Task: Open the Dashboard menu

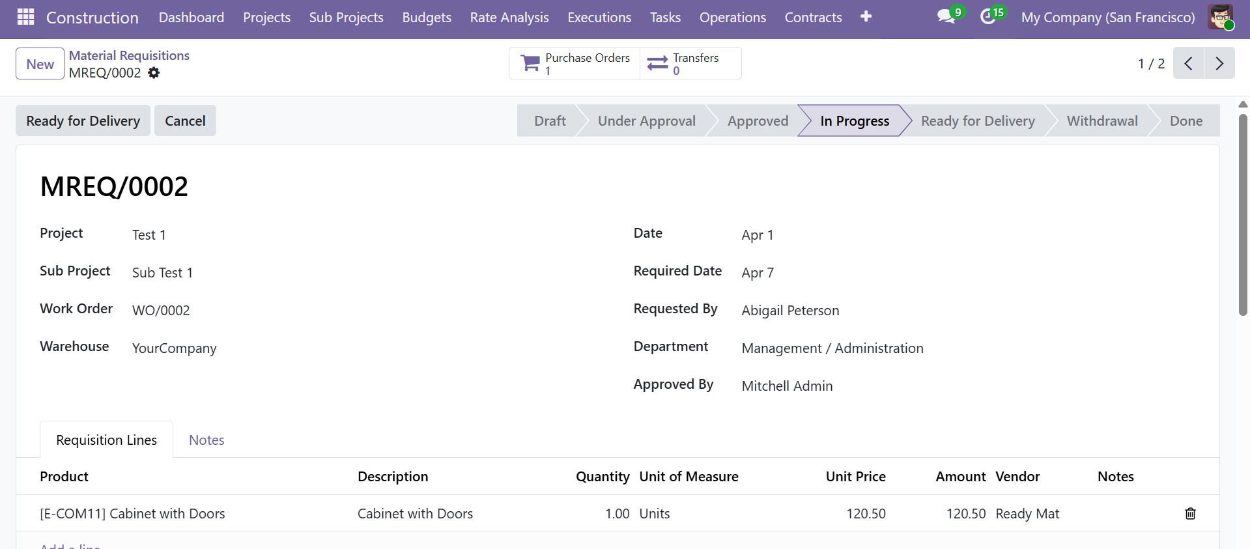Action: 192,18
